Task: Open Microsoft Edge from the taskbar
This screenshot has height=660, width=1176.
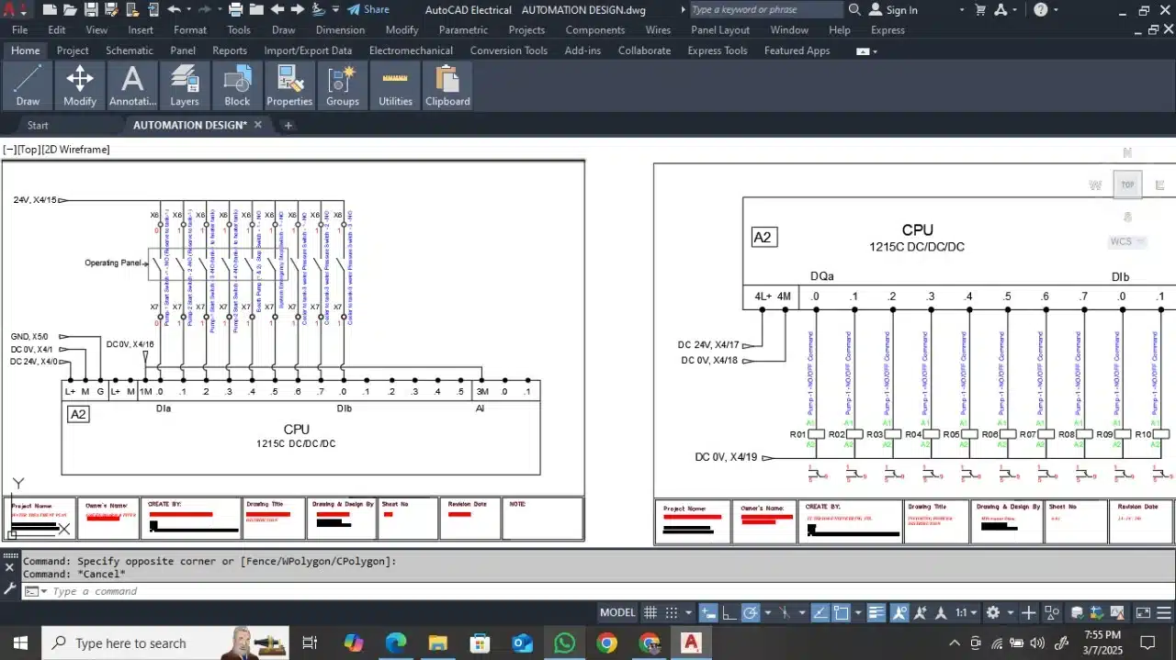Action: (396, 643)
